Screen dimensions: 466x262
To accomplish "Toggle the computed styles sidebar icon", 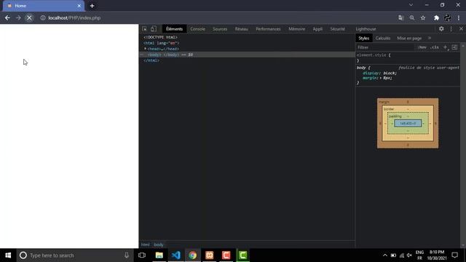I will 454,47.
